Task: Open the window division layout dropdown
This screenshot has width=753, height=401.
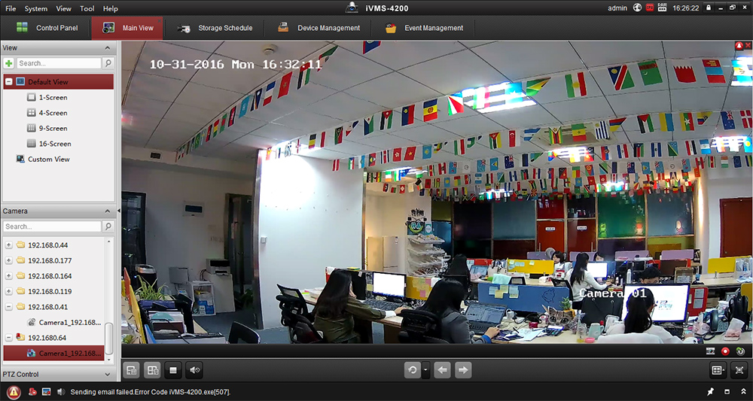Action: (718, 369)
